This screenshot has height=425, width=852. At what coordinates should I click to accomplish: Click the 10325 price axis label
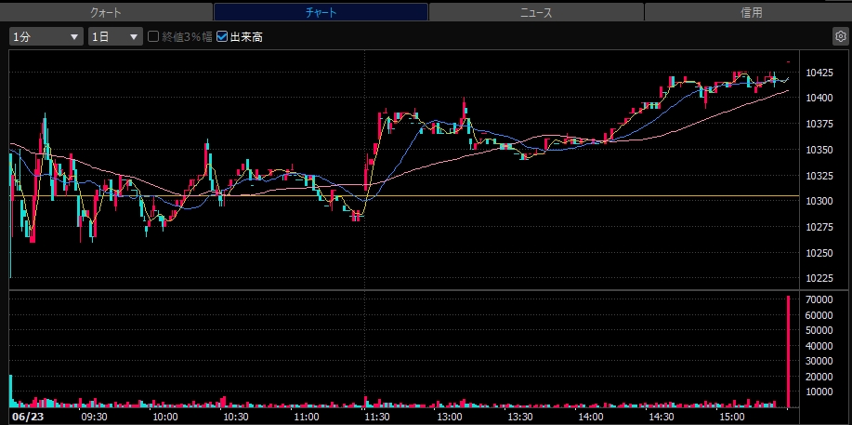[819, 176]
